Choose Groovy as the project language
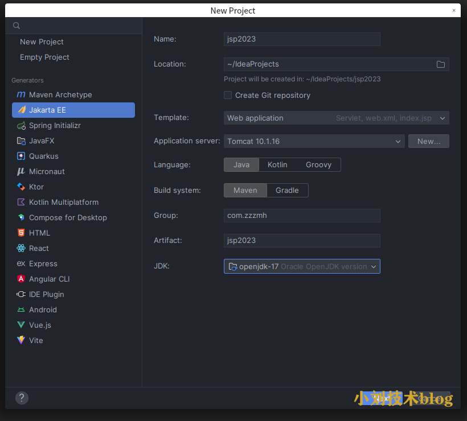The height and width of the screenshot is (421, 467). tap(318, 164)
